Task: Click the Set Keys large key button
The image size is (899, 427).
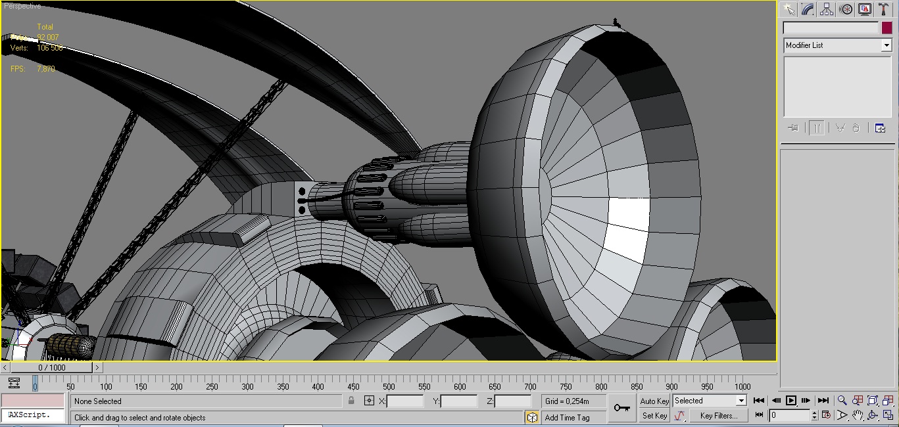Action: click(621, 408)
